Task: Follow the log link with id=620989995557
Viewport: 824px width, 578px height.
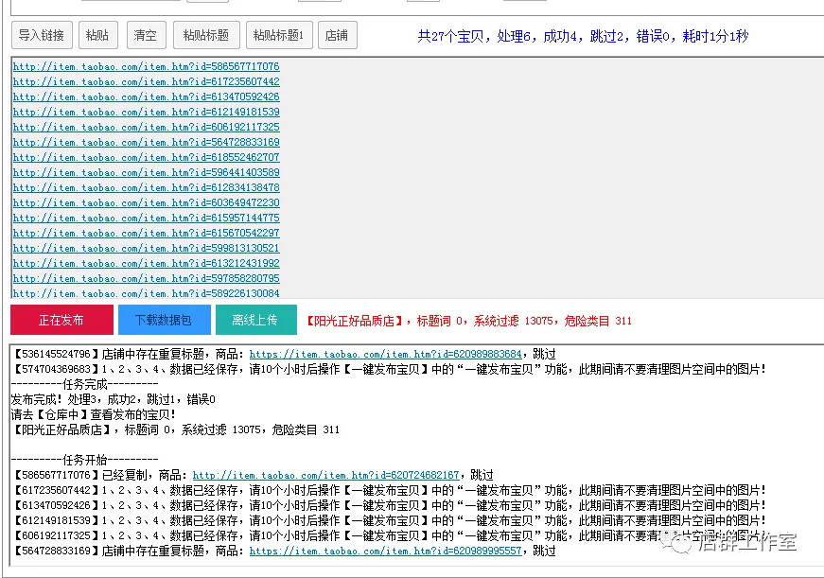Action: pos(386,552)
